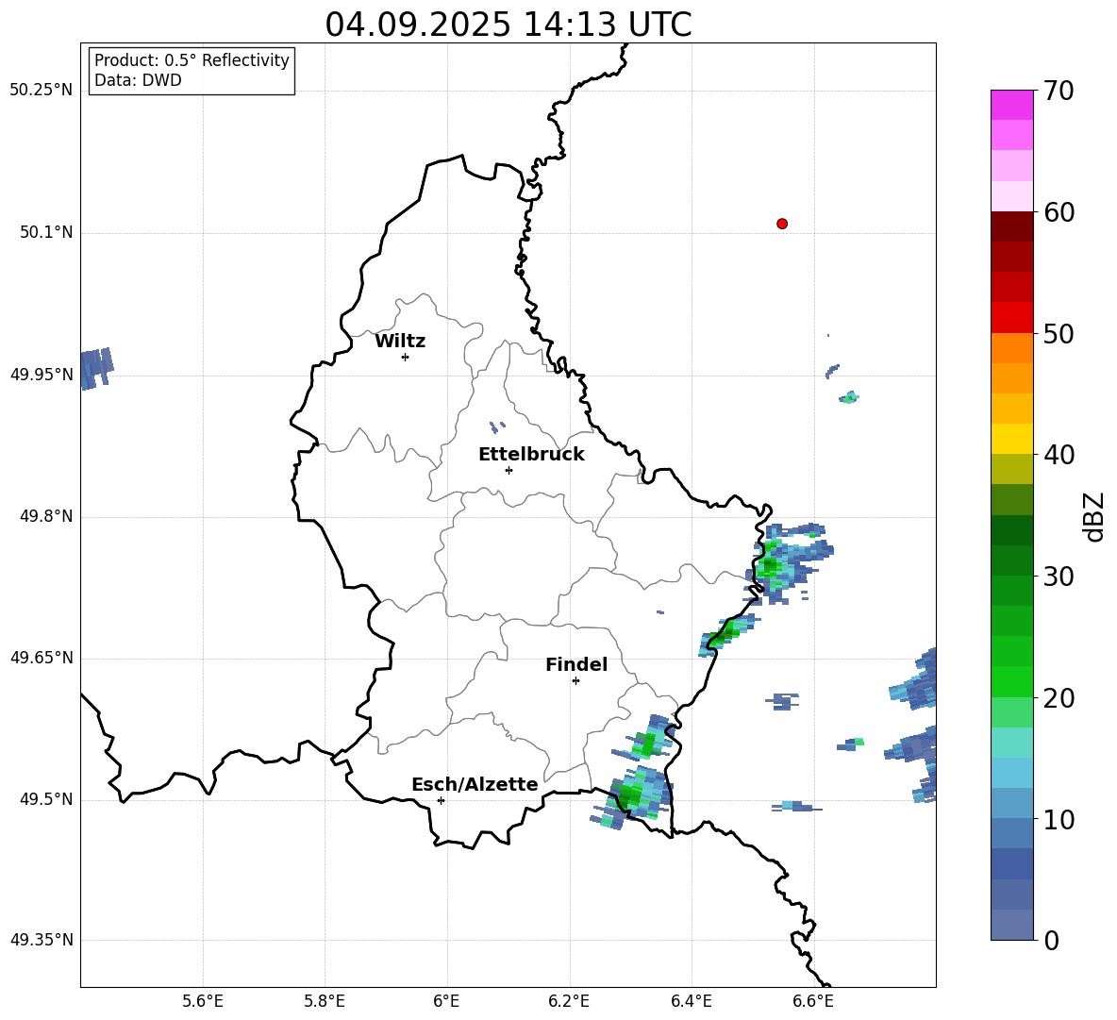
Task: Click the Esch/Alzette station cross marker
Action: click(441, 800)
